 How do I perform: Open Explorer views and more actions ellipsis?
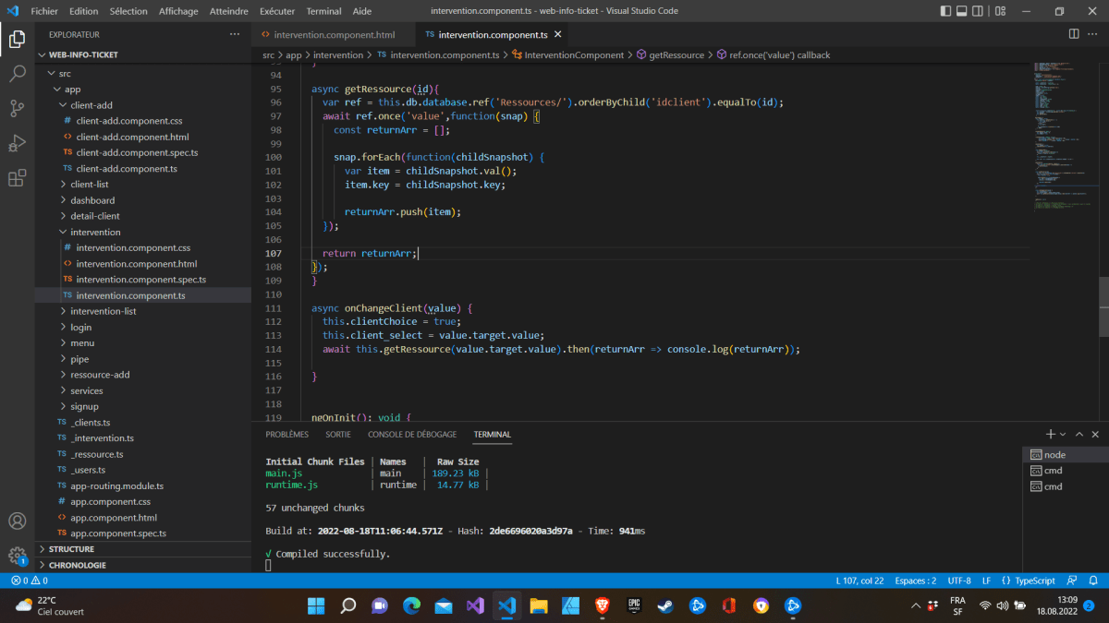[x=235, y=34]
